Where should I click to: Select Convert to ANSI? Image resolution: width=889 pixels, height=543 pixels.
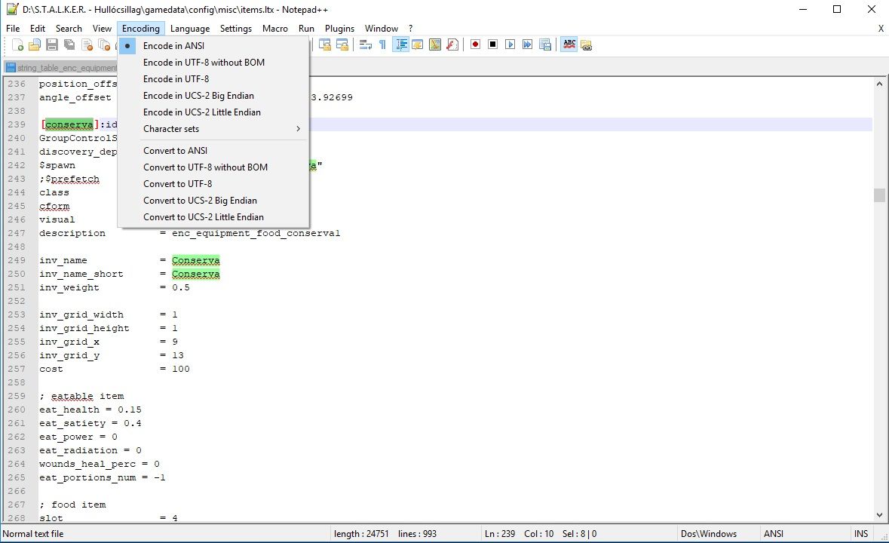point(213,151)
